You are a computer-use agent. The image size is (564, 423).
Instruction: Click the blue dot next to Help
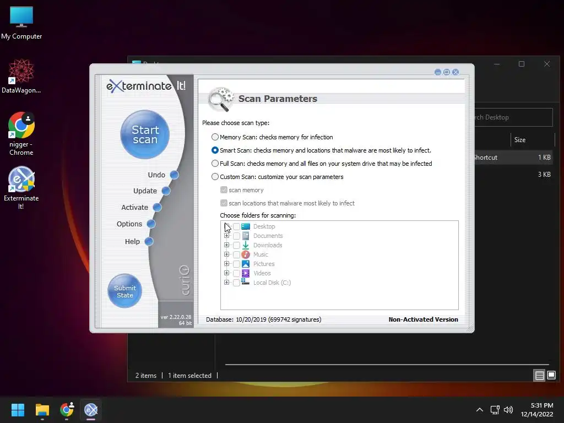(149, 241)
